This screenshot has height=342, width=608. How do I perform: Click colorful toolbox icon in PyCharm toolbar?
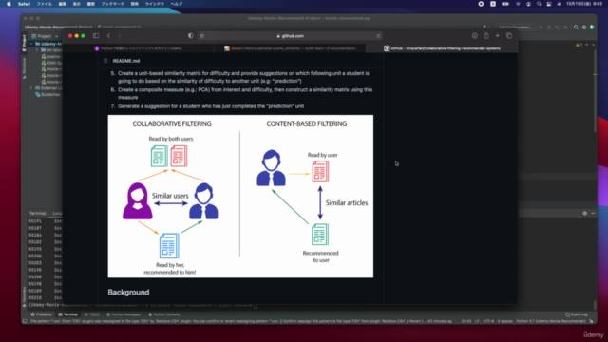point(592,28)
